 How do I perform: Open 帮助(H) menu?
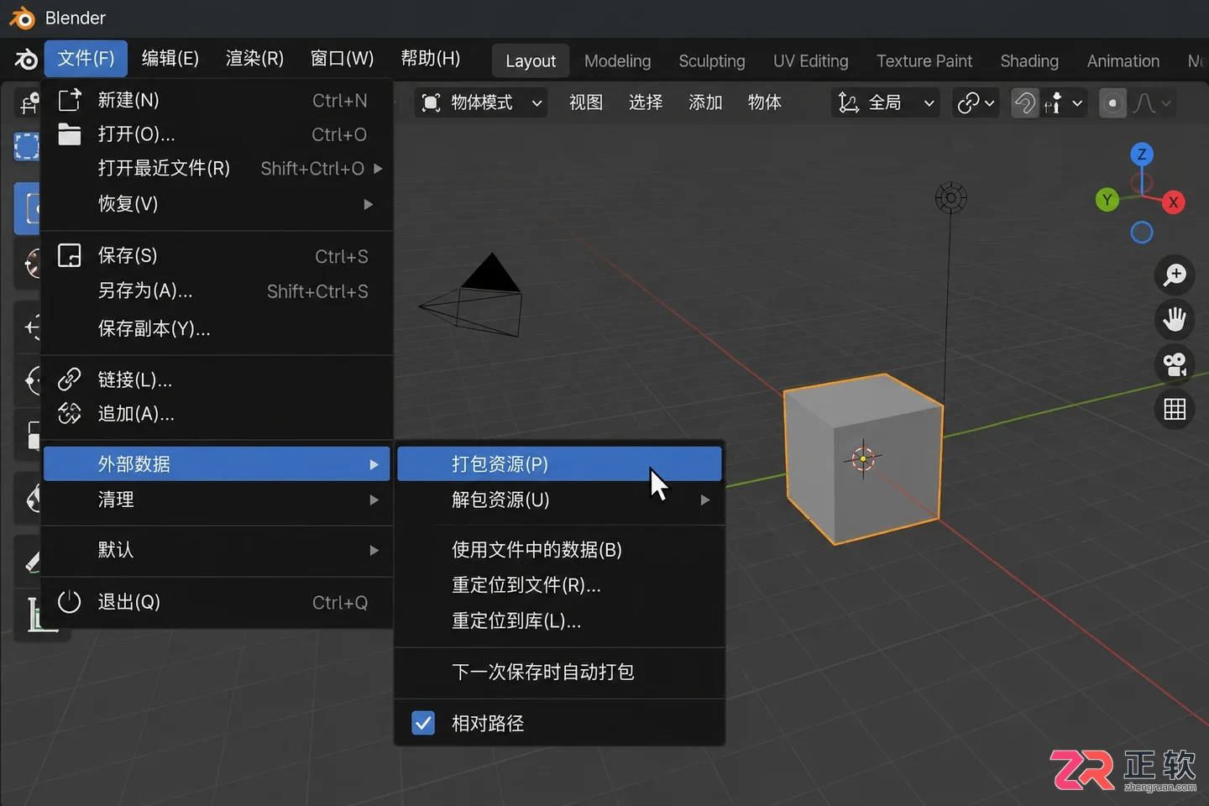pyautogui.click(x=431, y=59)
